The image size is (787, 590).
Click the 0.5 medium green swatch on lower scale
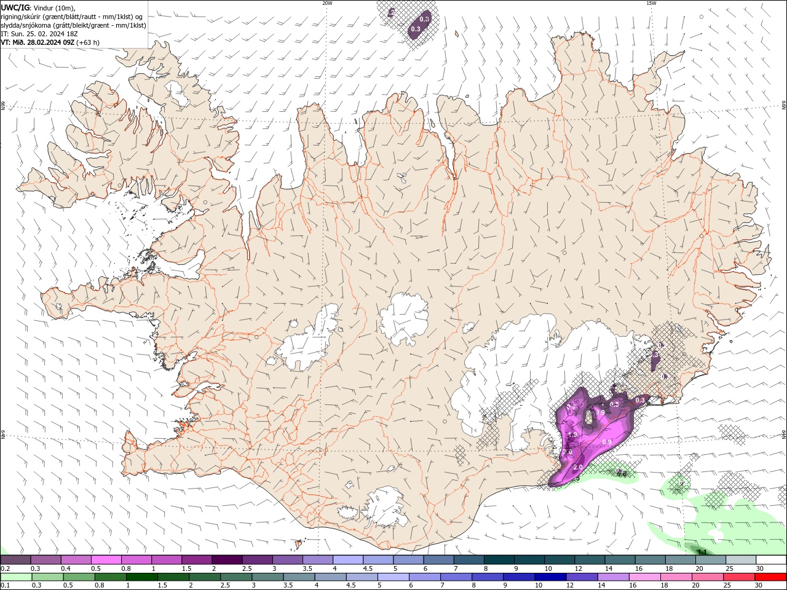coord(79,577)
